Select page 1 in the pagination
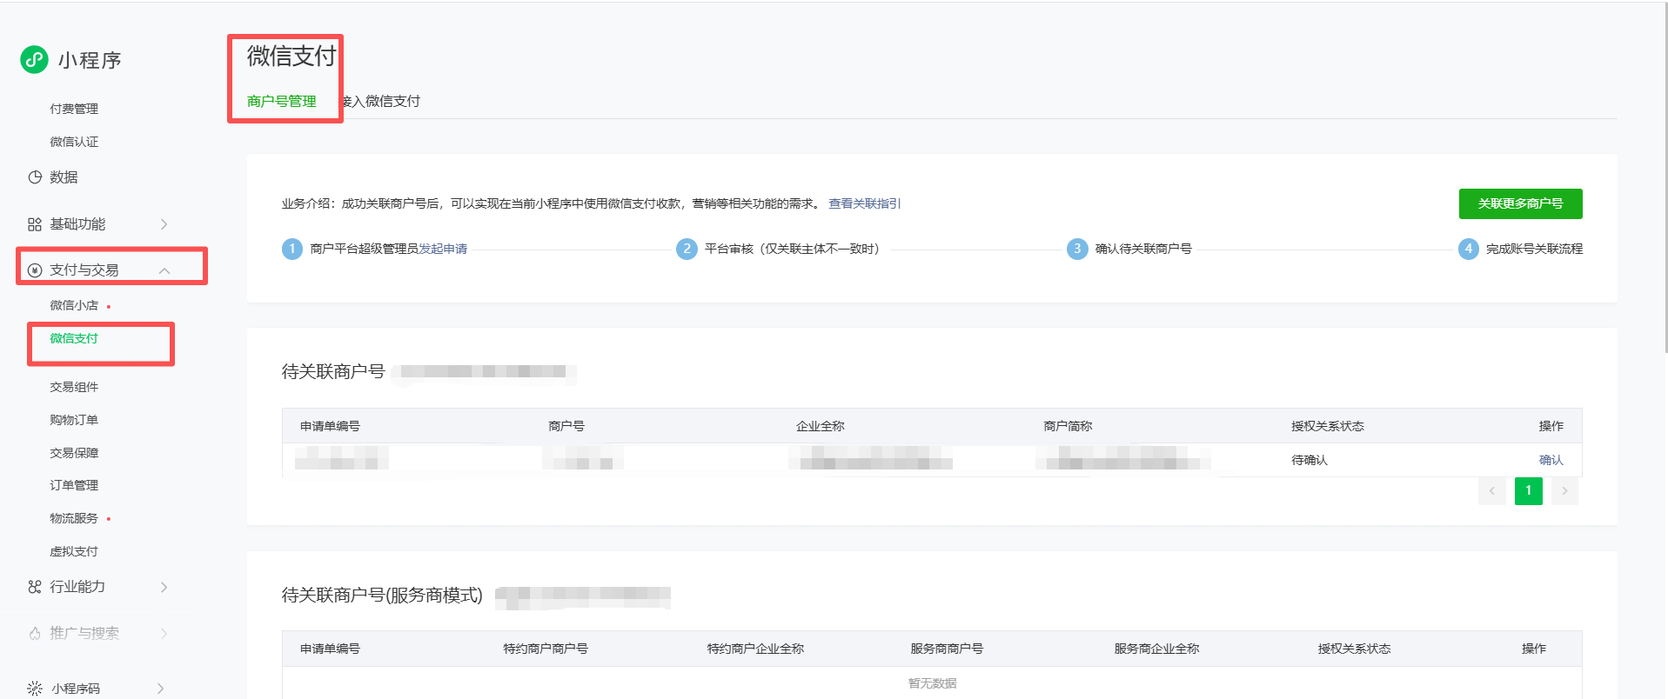Viewport: 1668px width, 699px height. coord(1528,491)
